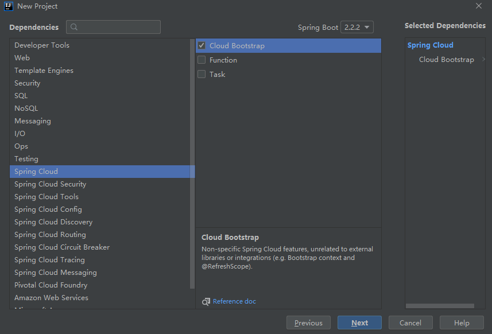Viewport: 492px width, 334px height.
Task: Select Spring Cloud Tracing category
Action: tap(100, 260)
